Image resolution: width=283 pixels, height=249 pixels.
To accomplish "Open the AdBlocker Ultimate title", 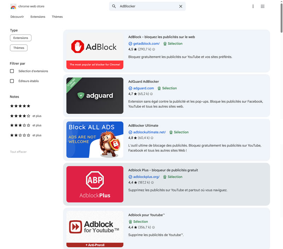I will (143, 125).
